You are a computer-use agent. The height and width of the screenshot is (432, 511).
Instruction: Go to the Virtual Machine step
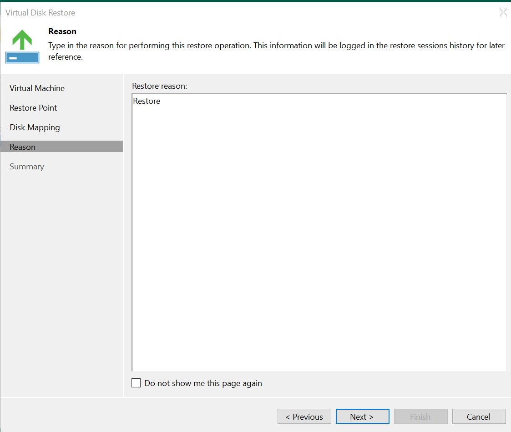pyautogui.click(x=37, y=88)
